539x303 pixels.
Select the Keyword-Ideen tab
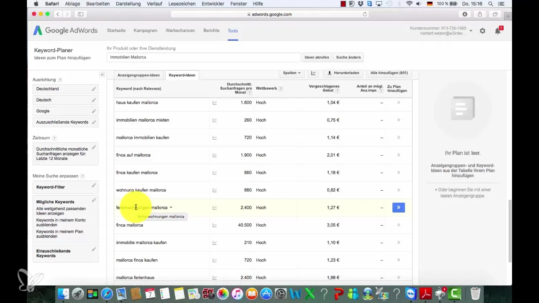182,75
